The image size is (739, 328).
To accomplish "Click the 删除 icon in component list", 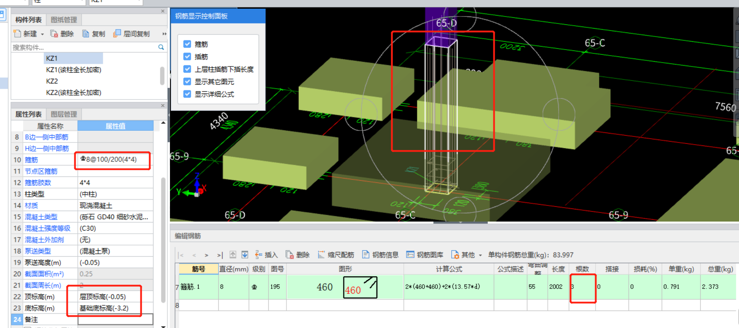I will (x=54, y=33).
